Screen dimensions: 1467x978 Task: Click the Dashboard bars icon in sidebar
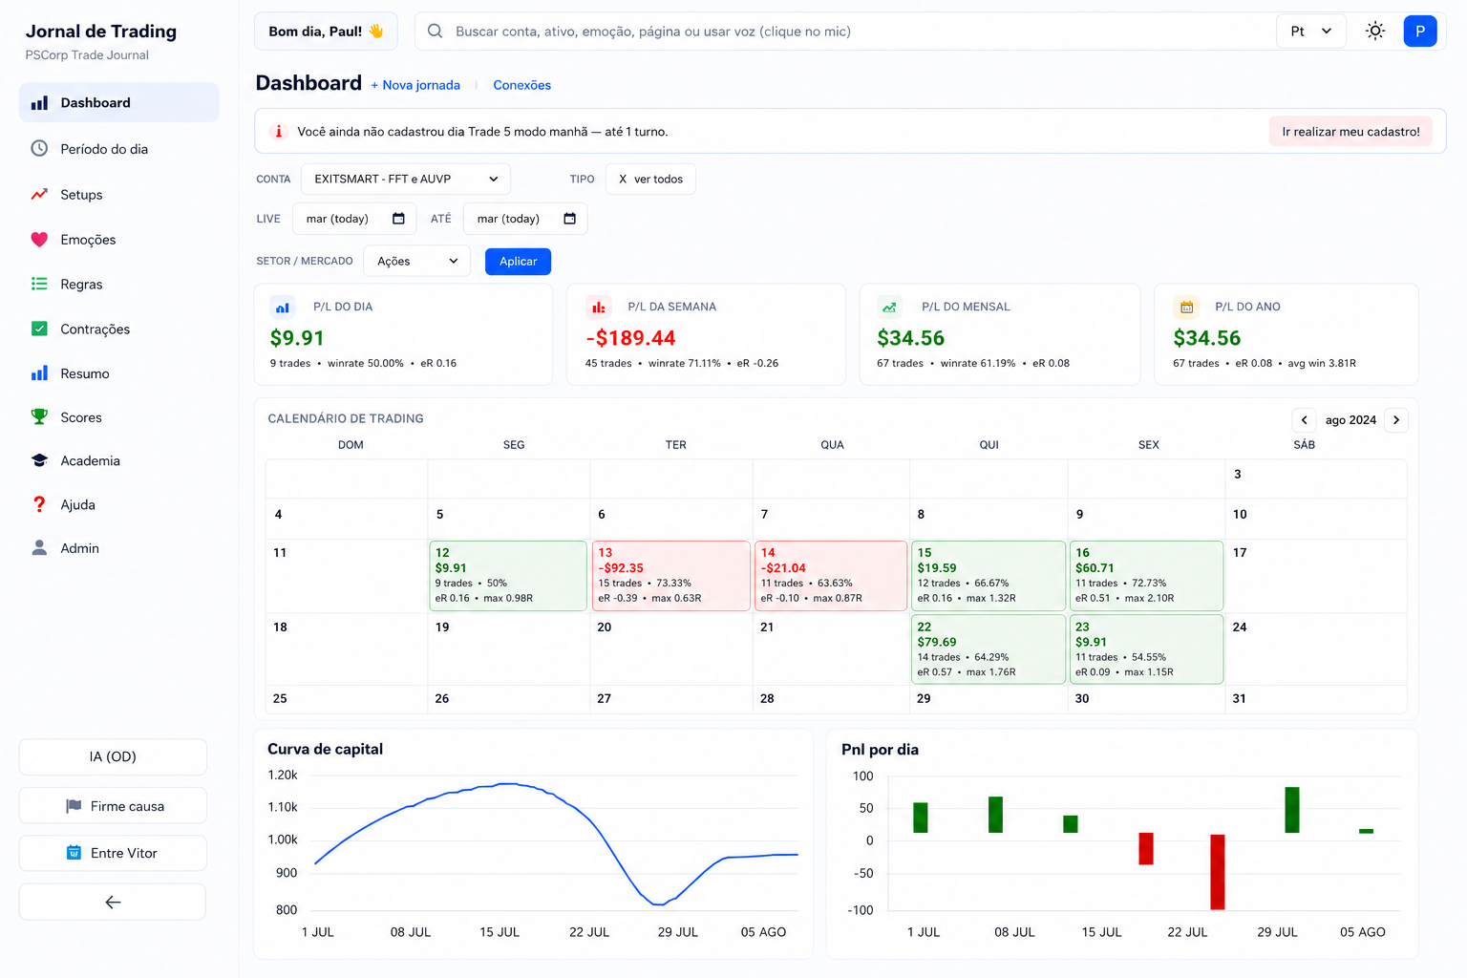[x=39, y=103]
